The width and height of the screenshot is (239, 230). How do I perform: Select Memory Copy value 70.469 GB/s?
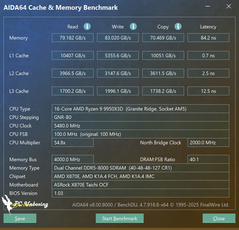(x=163, y=38)
